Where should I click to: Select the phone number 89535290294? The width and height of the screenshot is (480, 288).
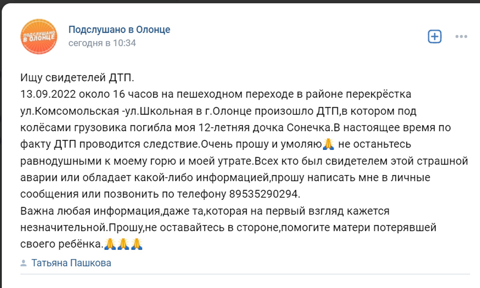[264, 194]
